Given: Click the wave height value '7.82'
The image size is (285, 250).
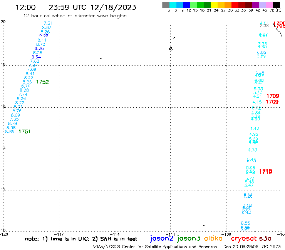Looking at the screenshot, I should point(35,61).
